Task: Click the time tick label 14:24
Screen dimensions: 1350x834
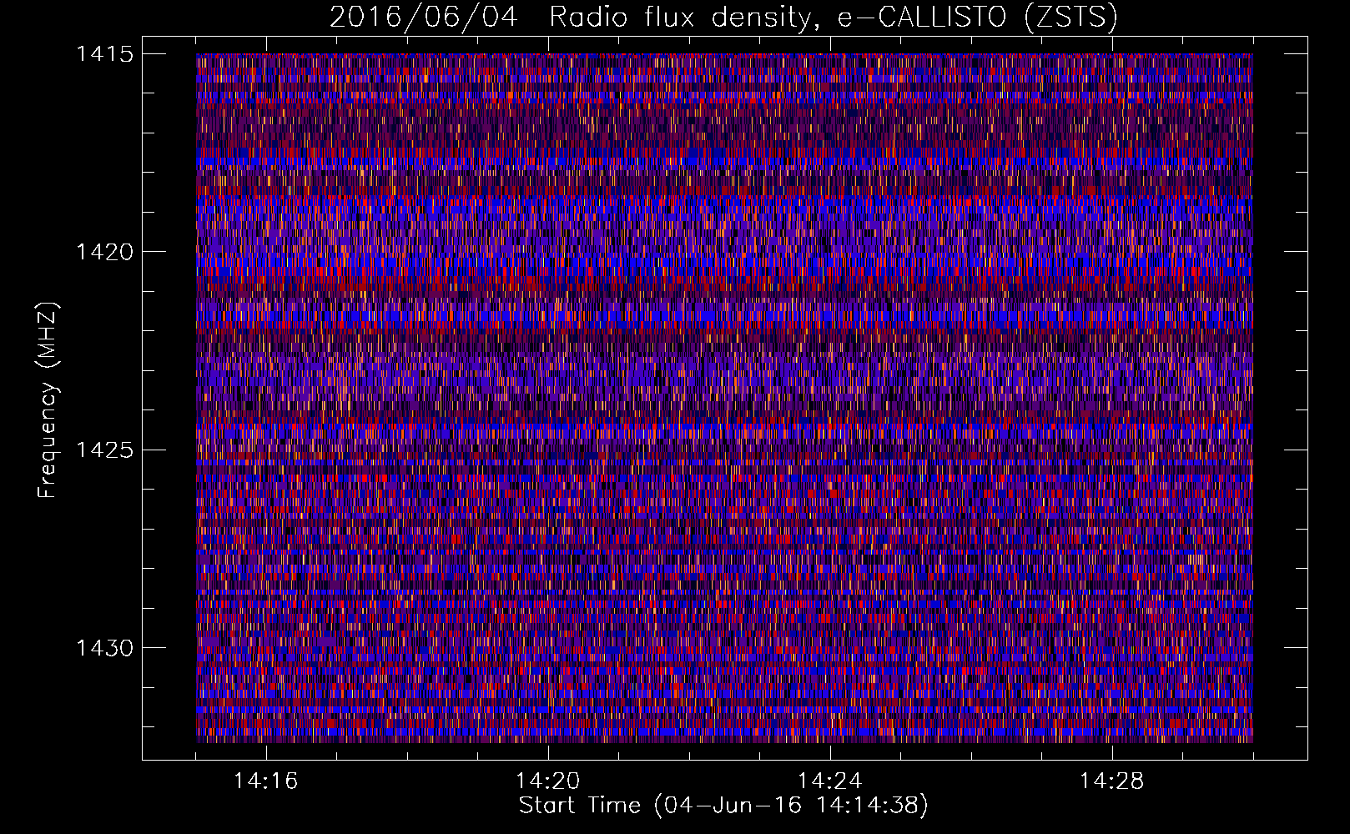Action: (x=830, y=781)
